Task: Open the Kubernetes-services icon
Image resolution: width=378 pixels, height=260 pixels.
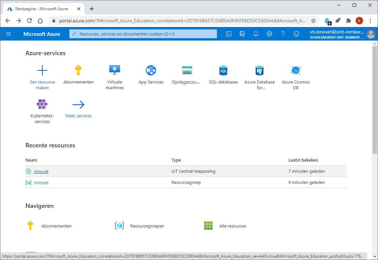Action: point(42,104)
